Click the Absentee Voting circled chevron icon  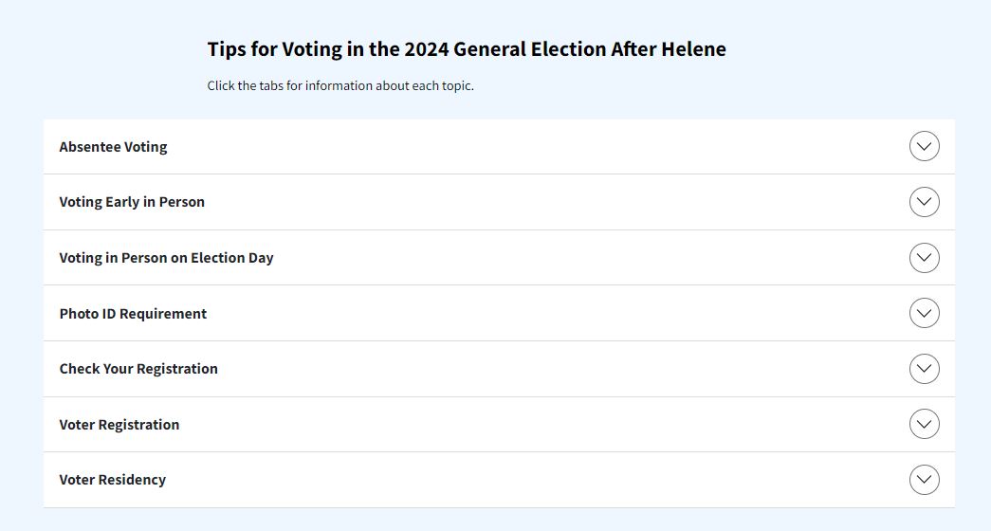tap(924, 147)
